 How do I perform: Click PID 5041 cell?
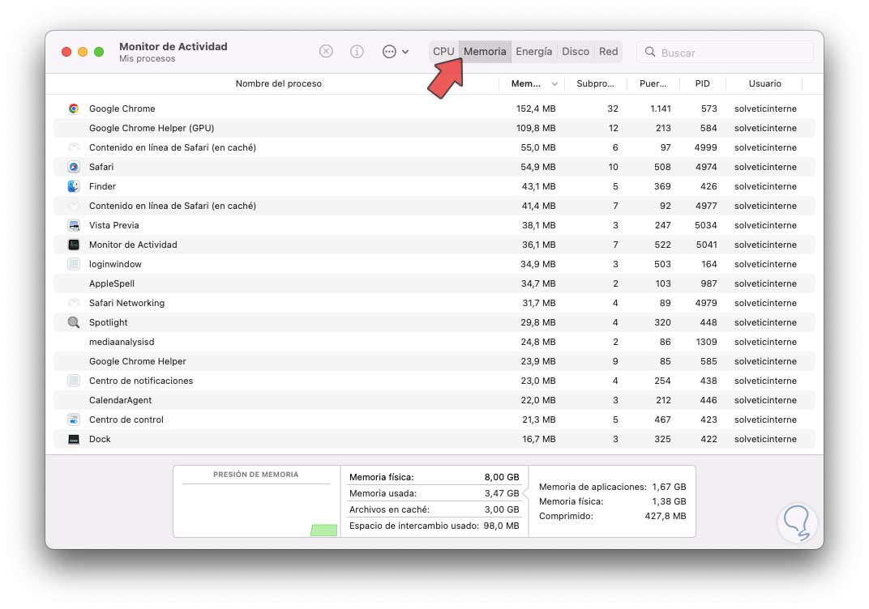(x=707, y=245)
